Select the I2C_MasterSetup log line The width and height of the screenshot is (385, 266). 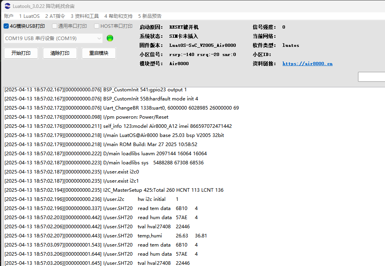click(114, 190)
